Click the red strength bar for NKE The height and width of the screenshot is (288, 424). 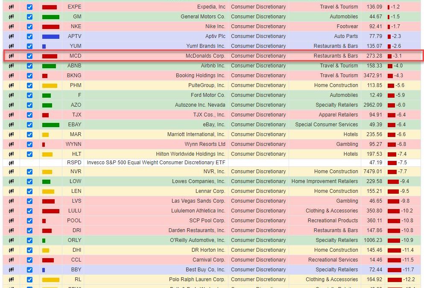tap(51, 27)
